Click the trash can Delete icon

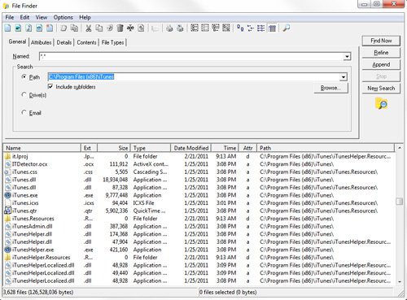[x=120, y=28]
